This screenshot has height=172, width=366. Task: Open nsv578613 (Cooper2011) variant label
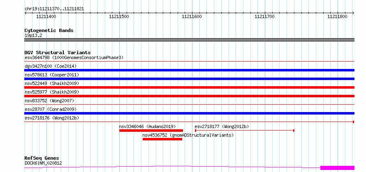pyautogui.click(x=52, y=75)
